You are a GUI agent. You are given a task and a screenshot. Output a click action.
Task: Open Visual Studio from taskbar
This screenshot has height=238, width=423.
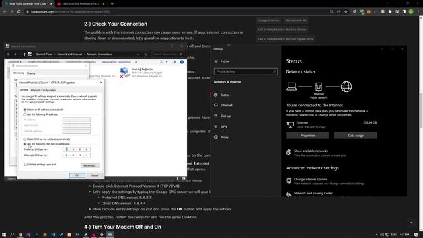(x=28, y=235)
